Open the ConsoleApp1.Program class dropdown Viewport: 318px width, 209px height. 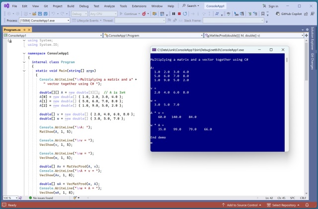[154, 35]
